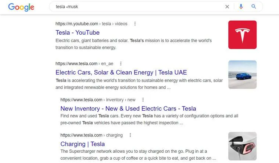The height and width of the screenshot is (163, 279).
Task: Open the Charging | Tesla link
Action: 83,144
